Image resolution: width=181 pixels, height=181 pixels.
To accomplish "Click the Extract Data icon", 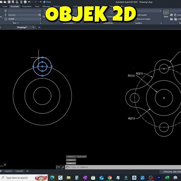I will [x=175, y=15].
